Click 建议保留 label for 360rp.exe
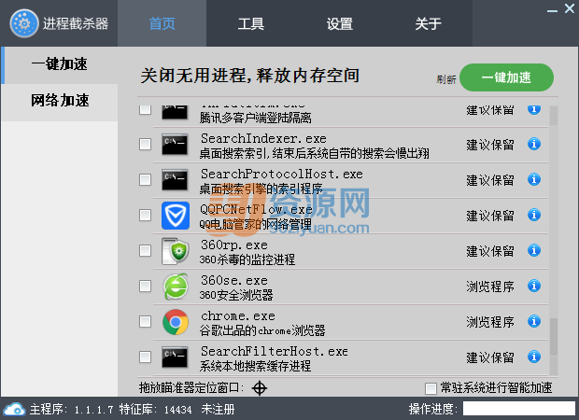This screenshot has width=579, height=420. pyautogui.click(x=490, y=251)
